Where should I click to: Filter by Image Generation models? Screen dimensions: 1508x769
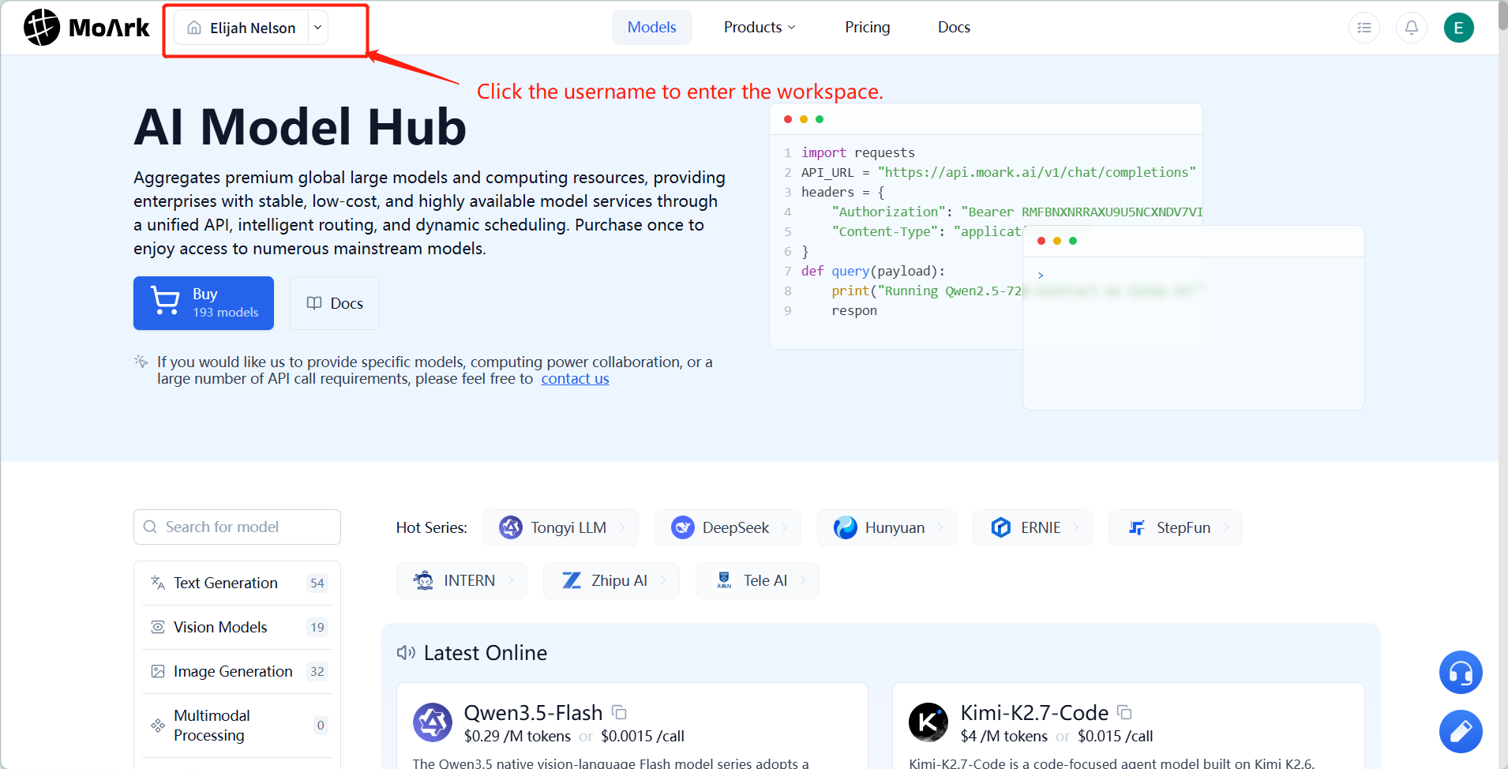tap(237, 671)
